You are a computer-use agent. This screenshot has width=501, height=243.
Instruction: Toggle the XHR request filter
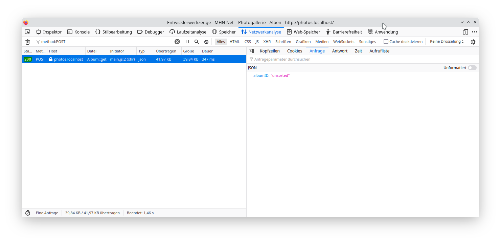[x=267, y=42]
